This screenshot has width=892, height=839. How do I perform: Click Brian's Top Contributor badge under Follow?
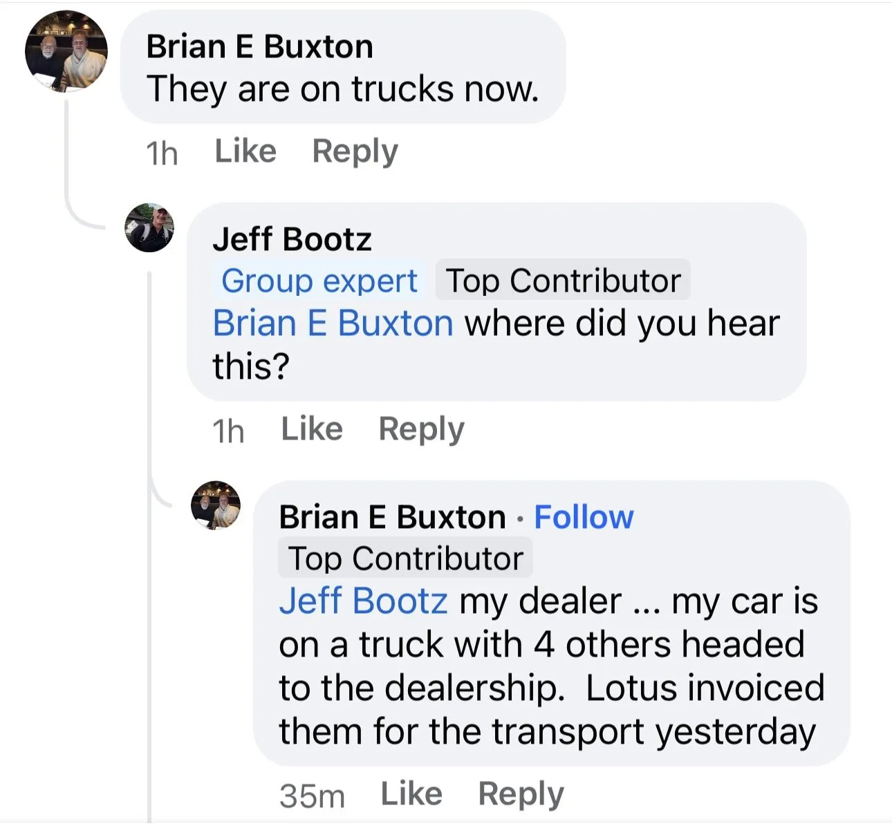click(x=405, y=558)
